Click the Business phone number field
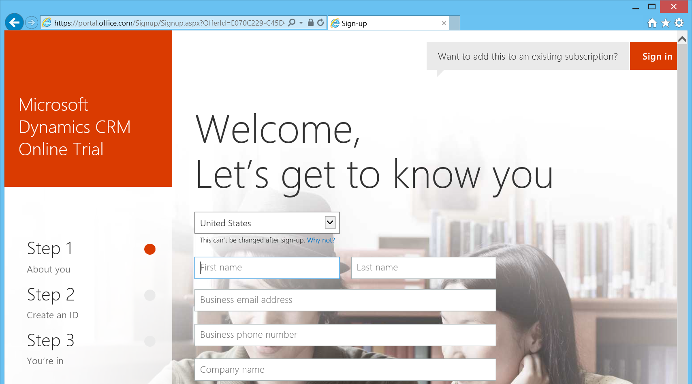Screen dimensions: 692x384 pyautogui.click(x=345, y=335)
